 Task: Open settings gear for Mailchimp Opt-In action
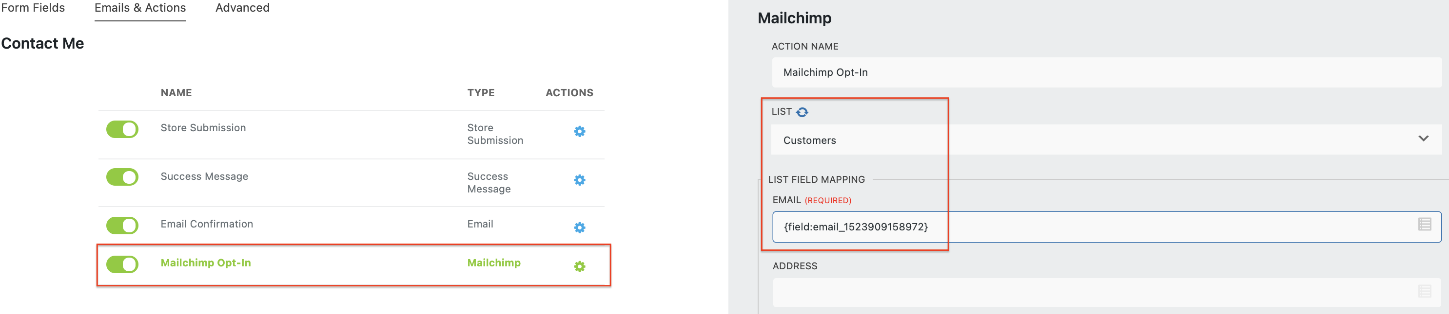tap(579, 266)
